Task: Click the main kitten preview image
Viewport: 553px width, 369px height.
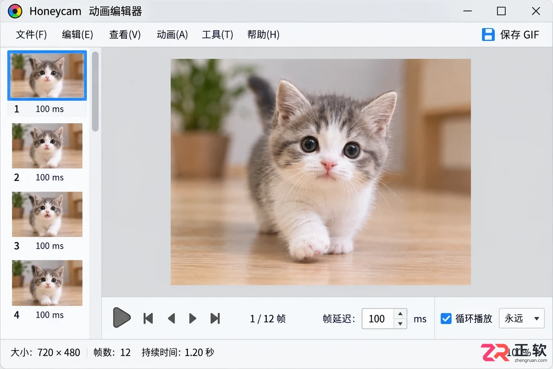Action: click(x=321, y=172)
